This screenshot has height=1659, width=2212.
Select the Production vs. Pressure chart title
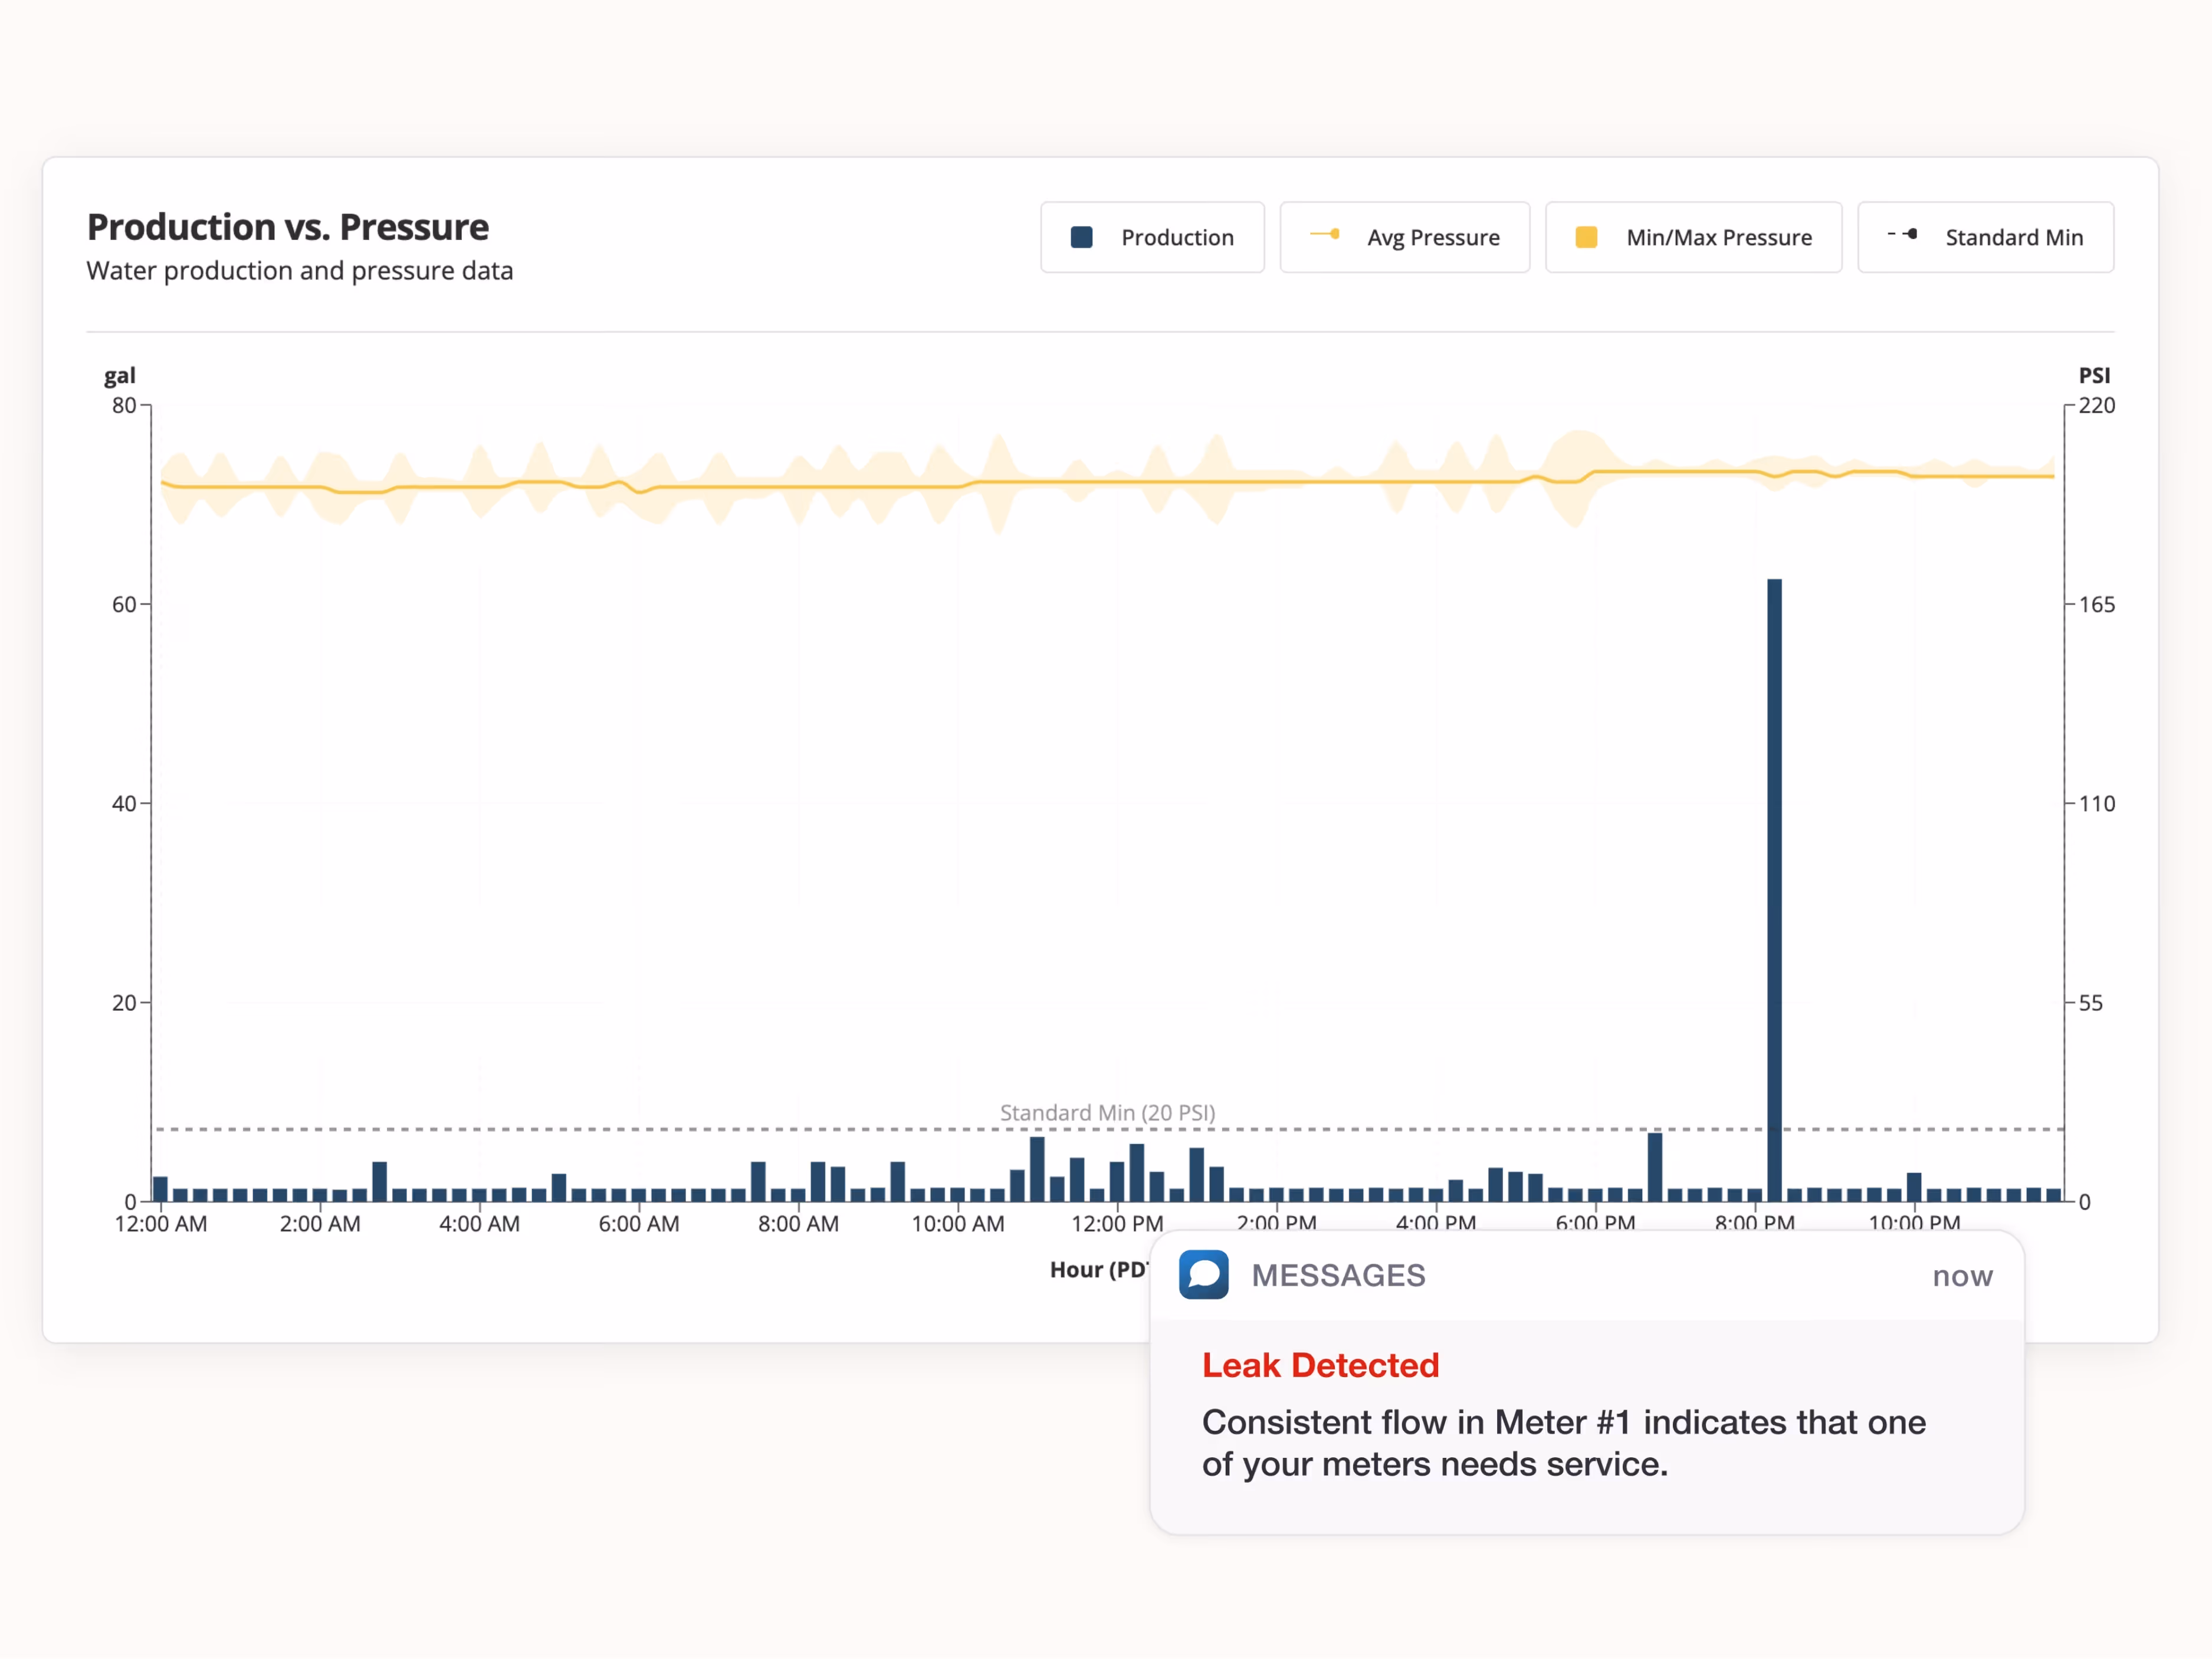click(x=287, y=227)
